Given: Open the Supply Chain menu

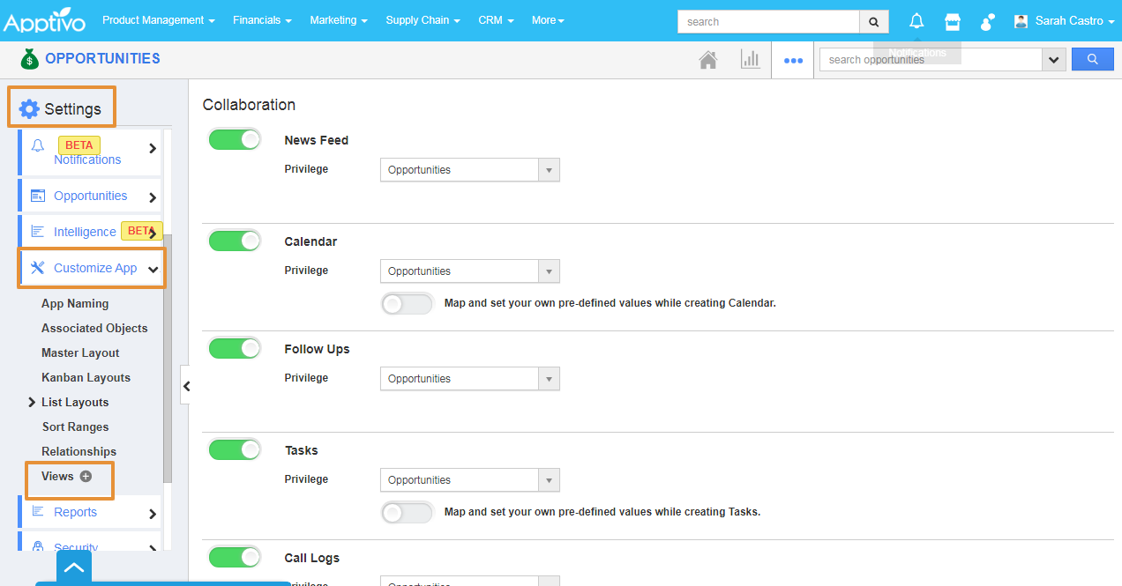Looking at the screenshot, I should 423,20.
